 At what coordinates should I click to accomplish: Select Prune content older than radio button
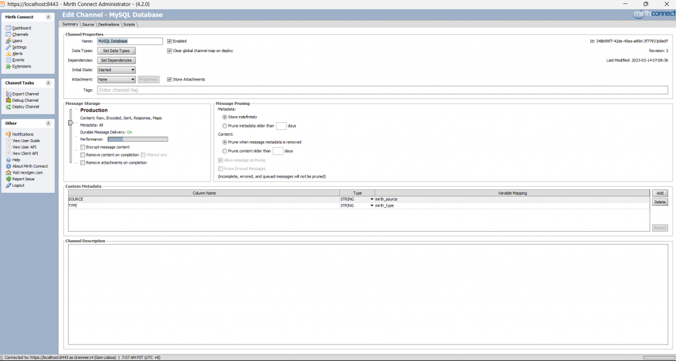(224, 151)
